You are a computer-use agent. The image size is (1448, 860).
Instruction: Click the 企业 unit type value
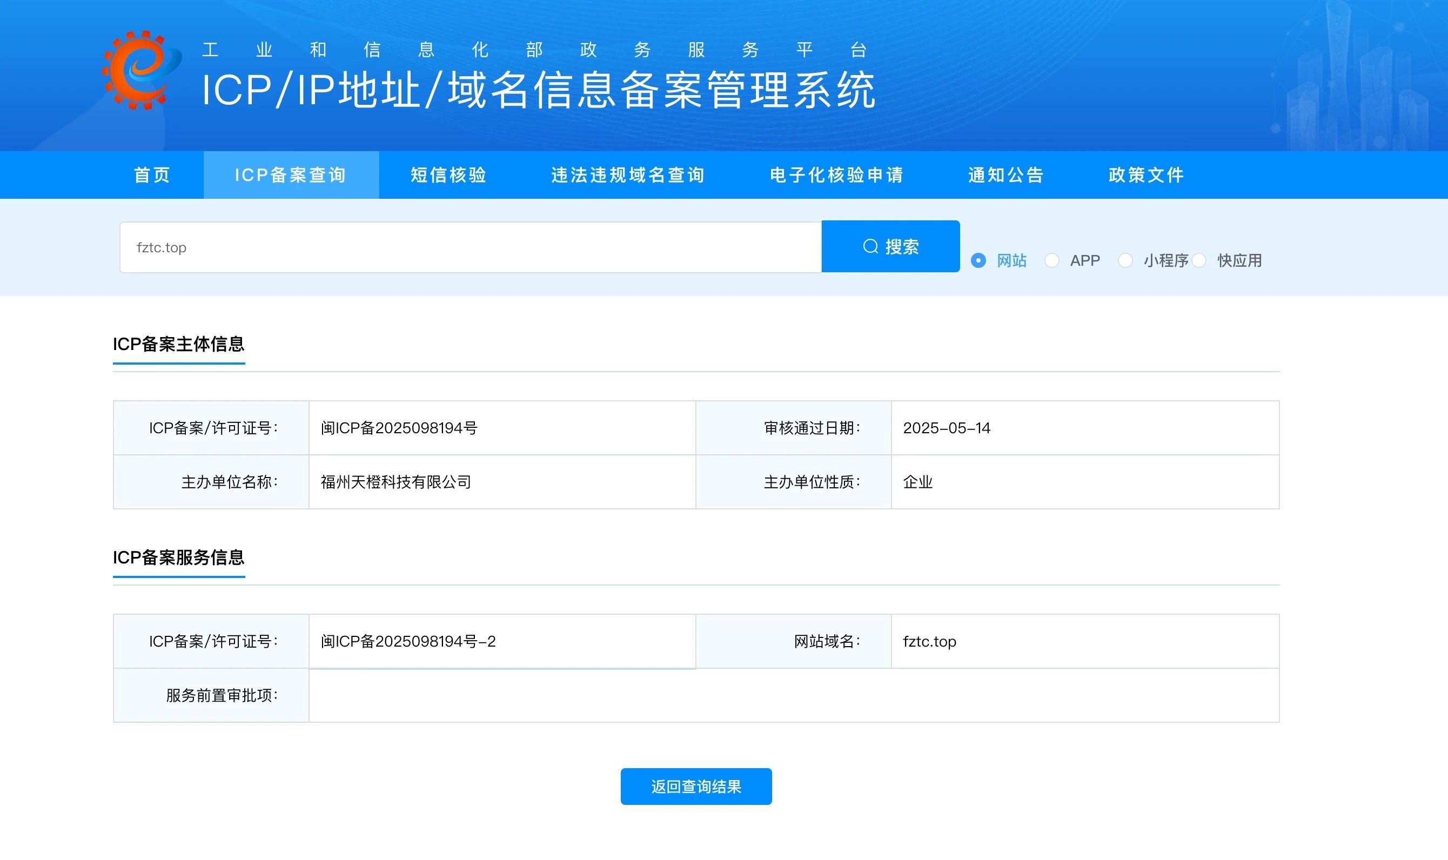pos(918,482)
